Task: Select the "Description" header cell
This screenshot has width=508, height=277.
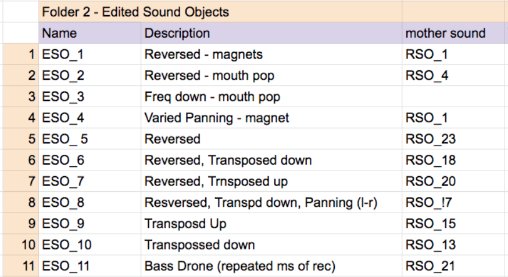Action: click(271, 33)
